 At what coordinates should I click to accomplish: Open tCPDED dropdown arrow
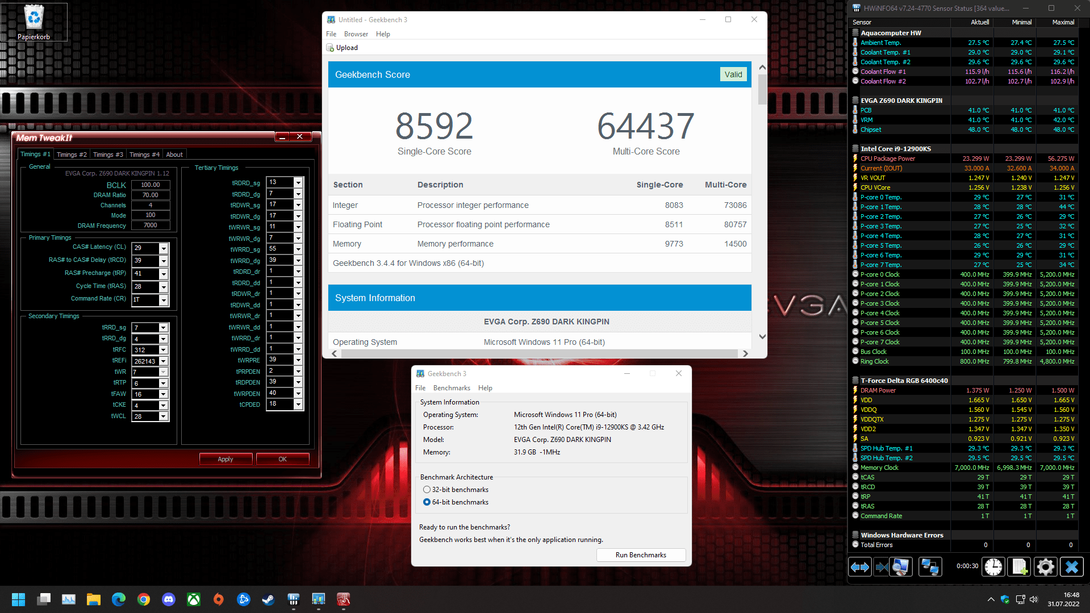[298, 404]
